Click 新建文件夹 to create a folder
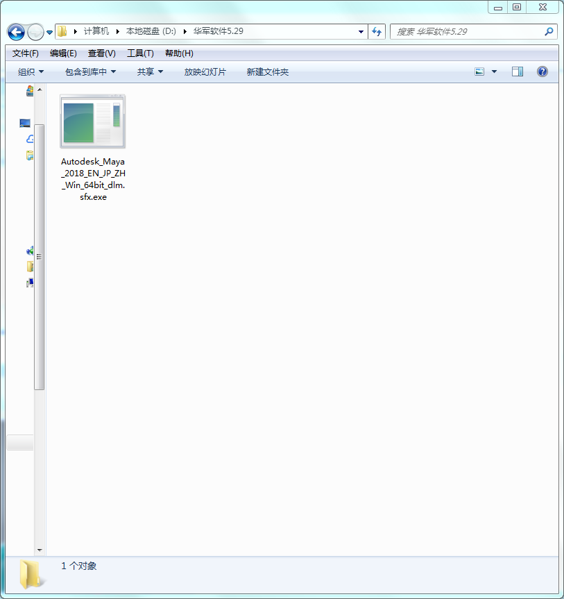This screenshot has height=599, width=564. click(267, 71)
